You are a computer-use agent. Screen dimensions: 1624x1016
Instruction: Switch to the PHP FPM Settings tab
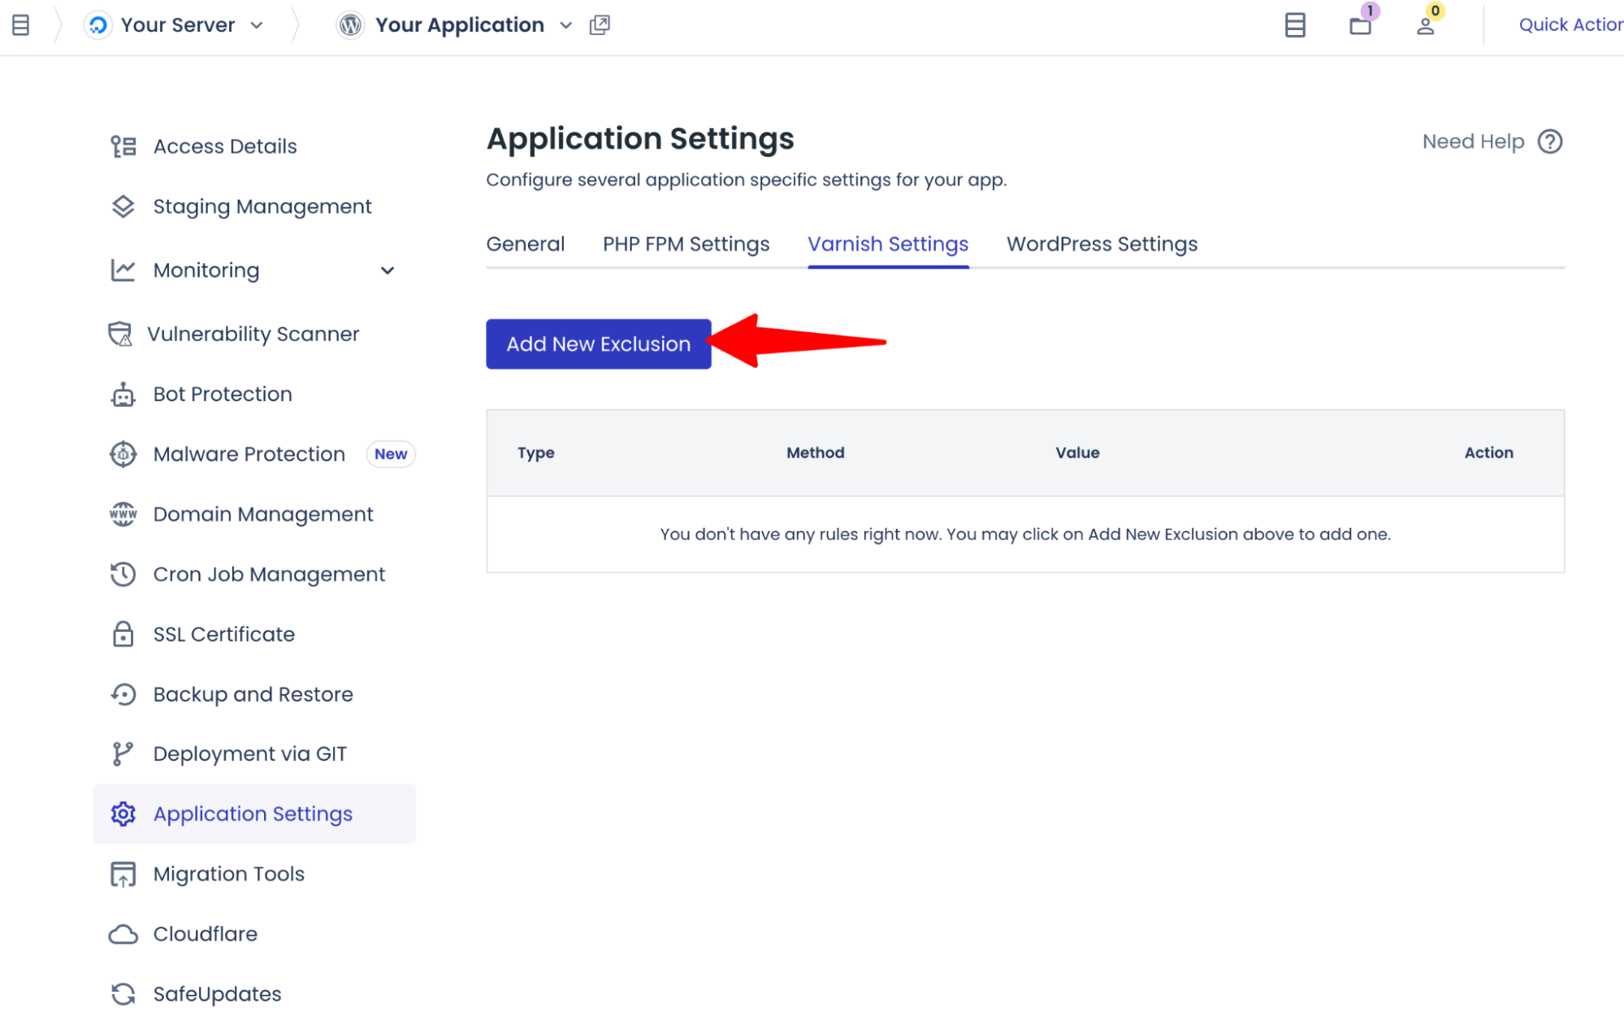pos(685,244)
